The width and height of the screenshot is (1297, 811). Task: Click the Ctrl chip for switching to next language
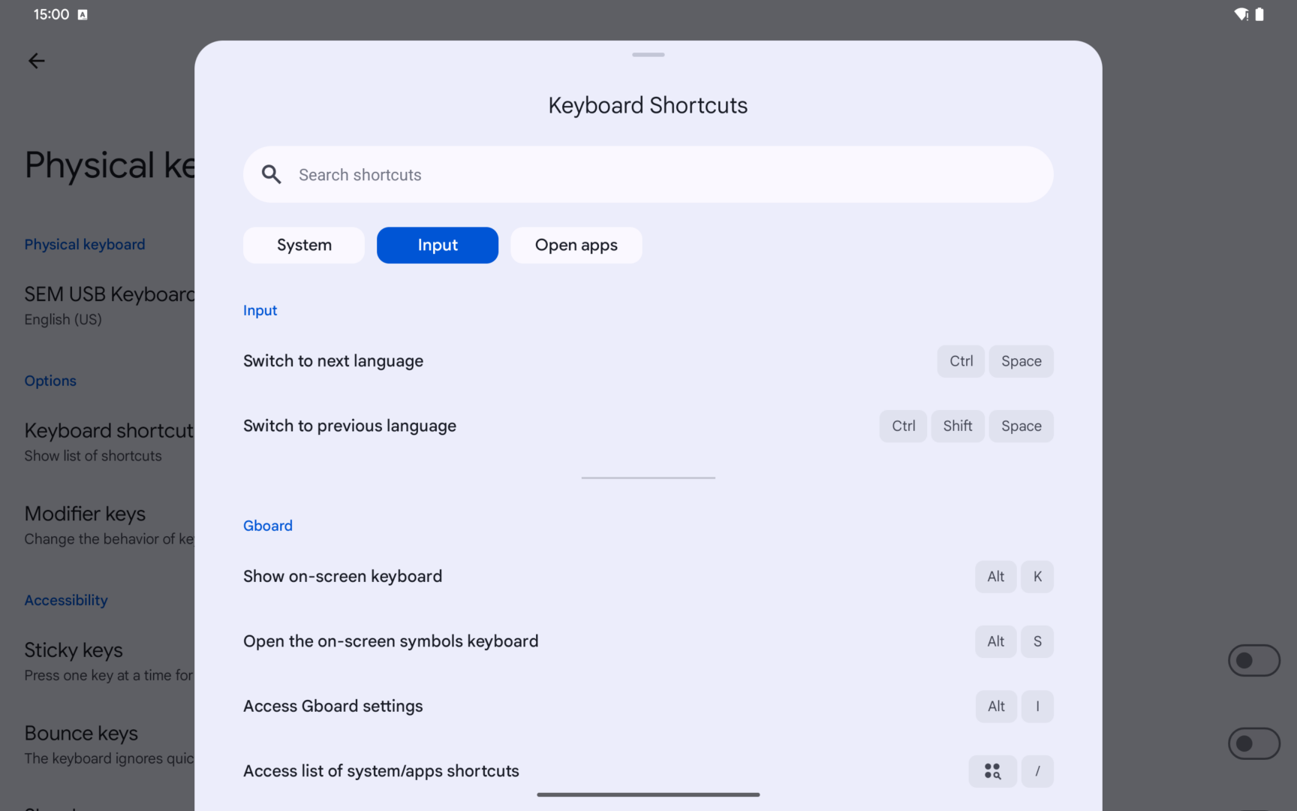coord(961,361)
